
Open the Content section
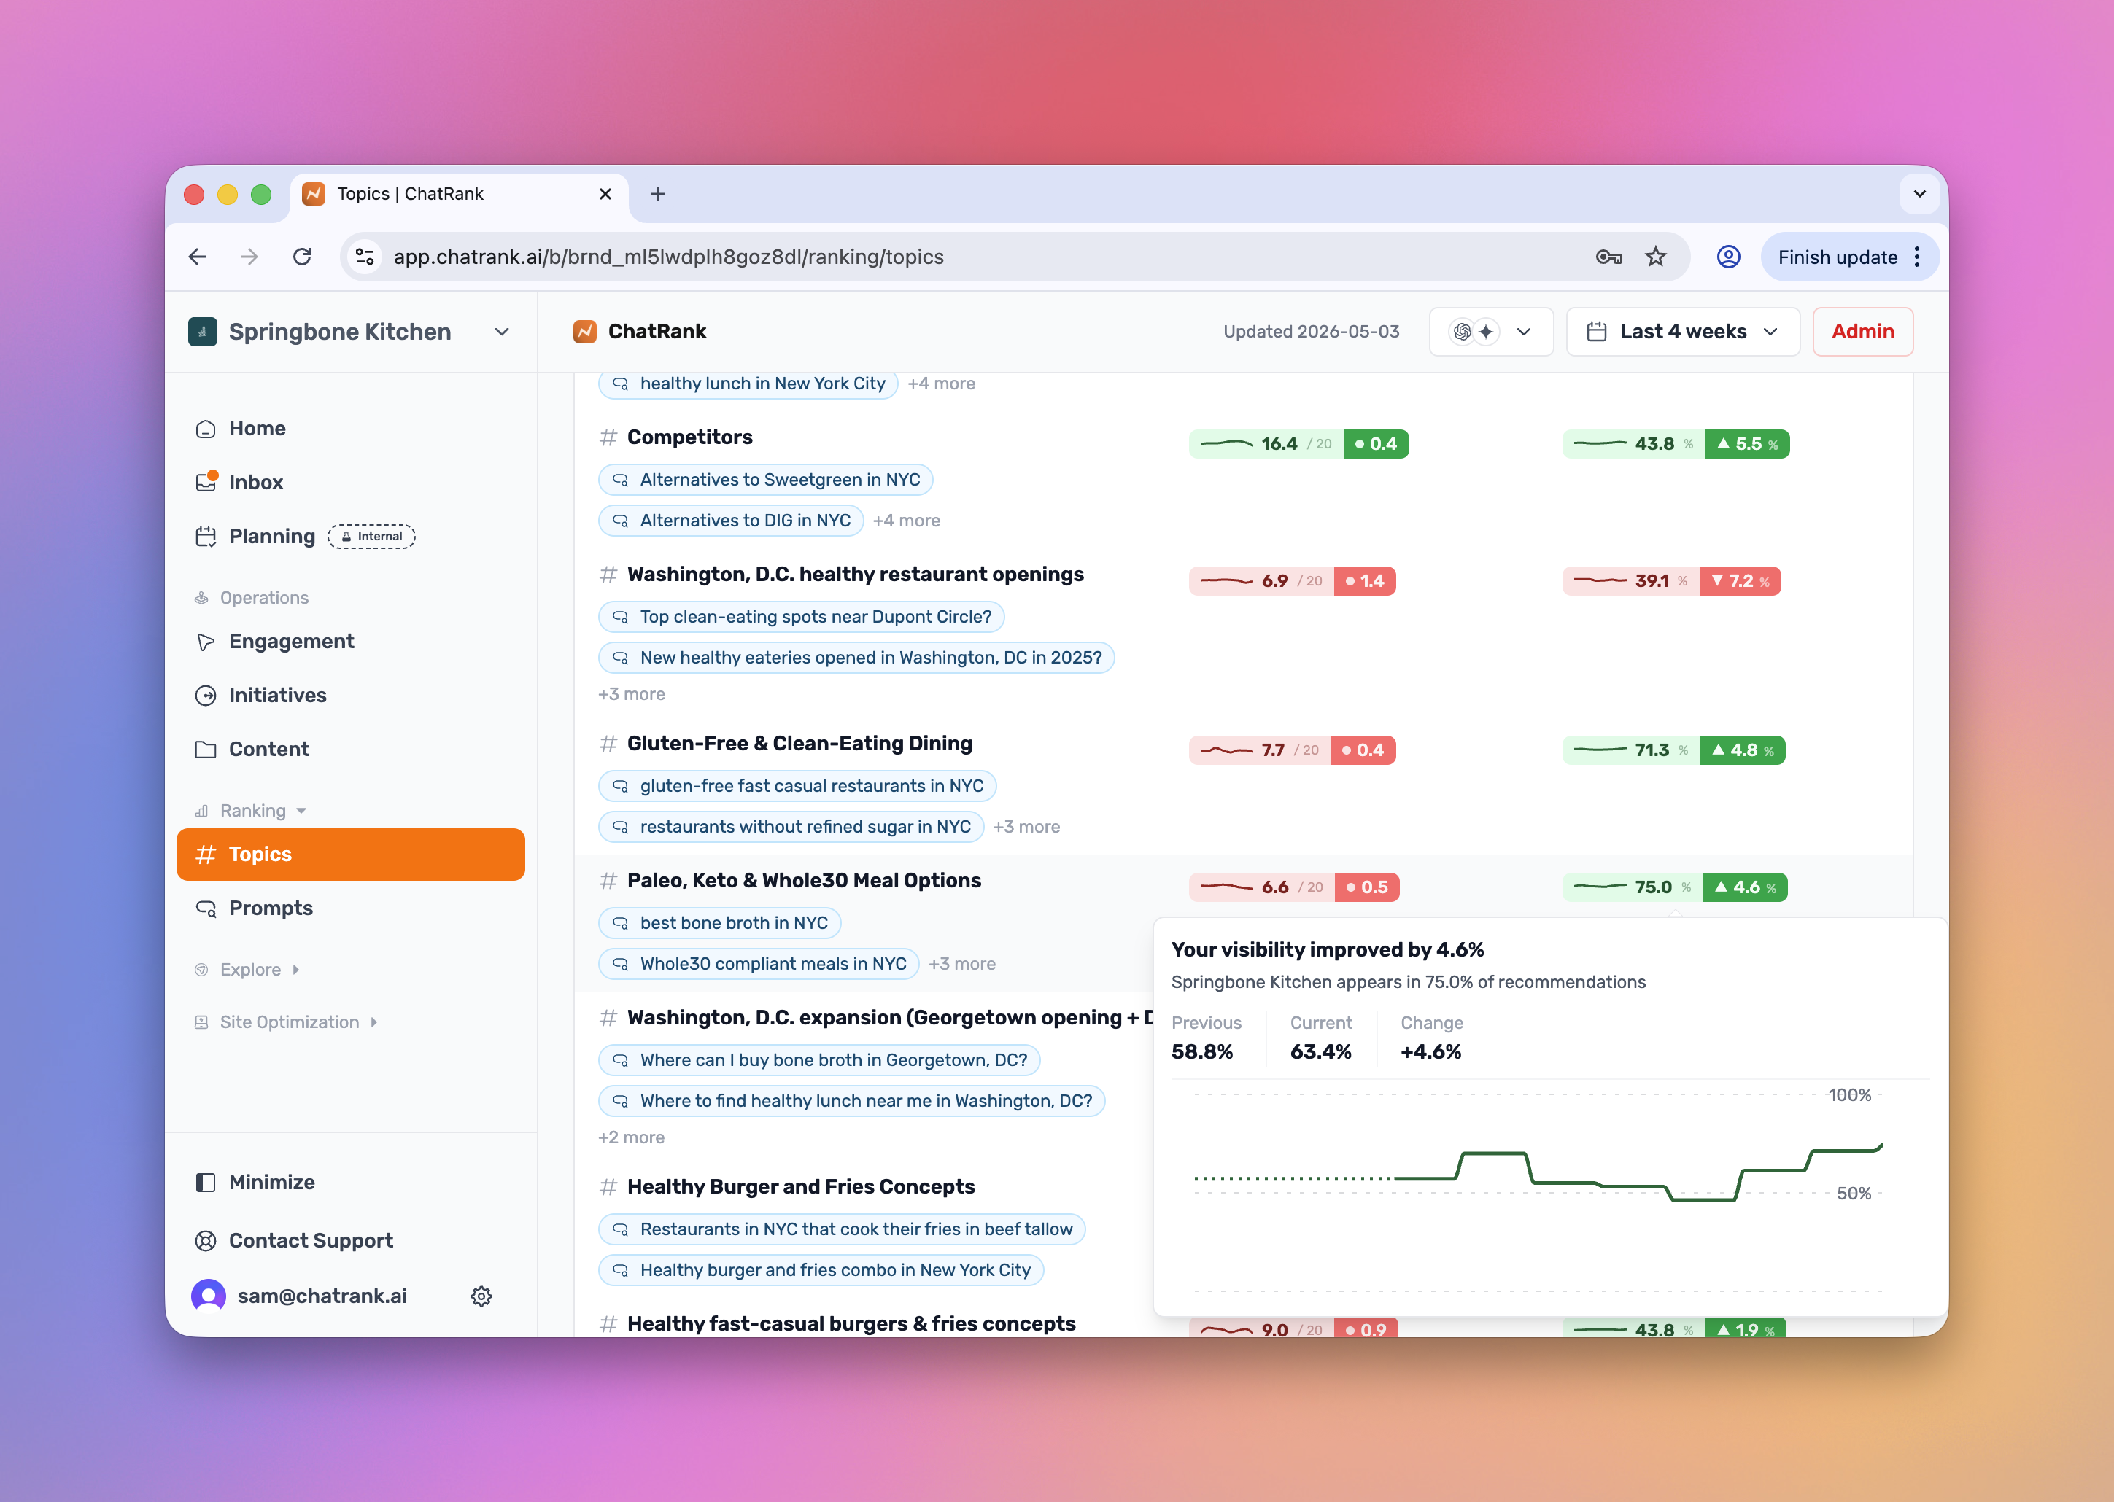351,749
